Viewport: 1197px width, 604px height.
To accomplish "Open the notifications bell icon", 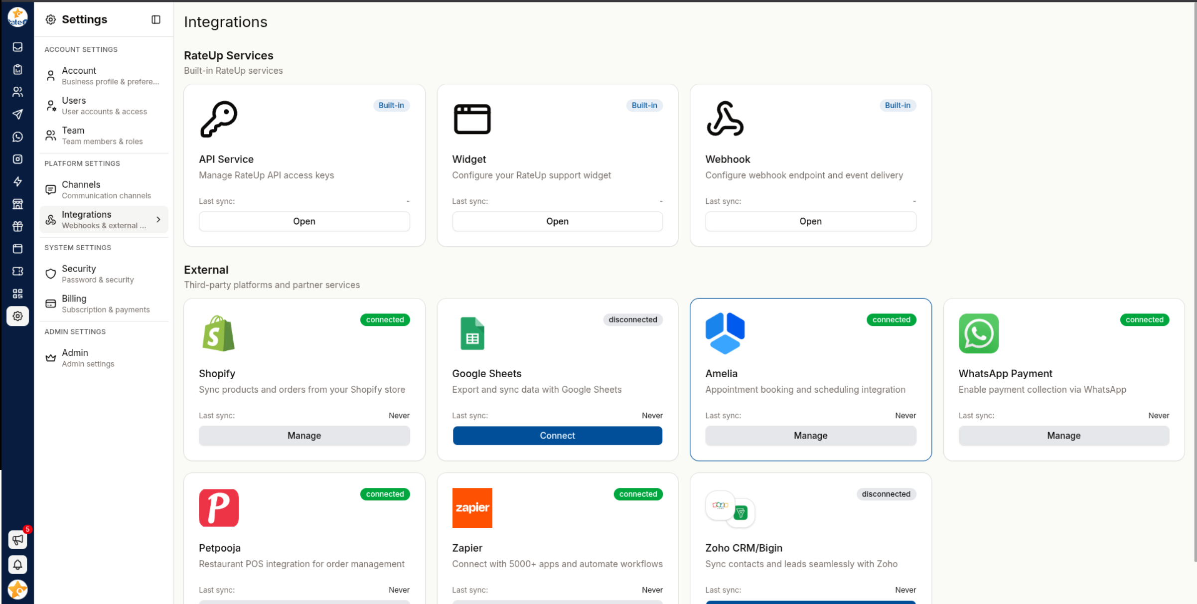I will pyautogui.click(x=17, y=565).
